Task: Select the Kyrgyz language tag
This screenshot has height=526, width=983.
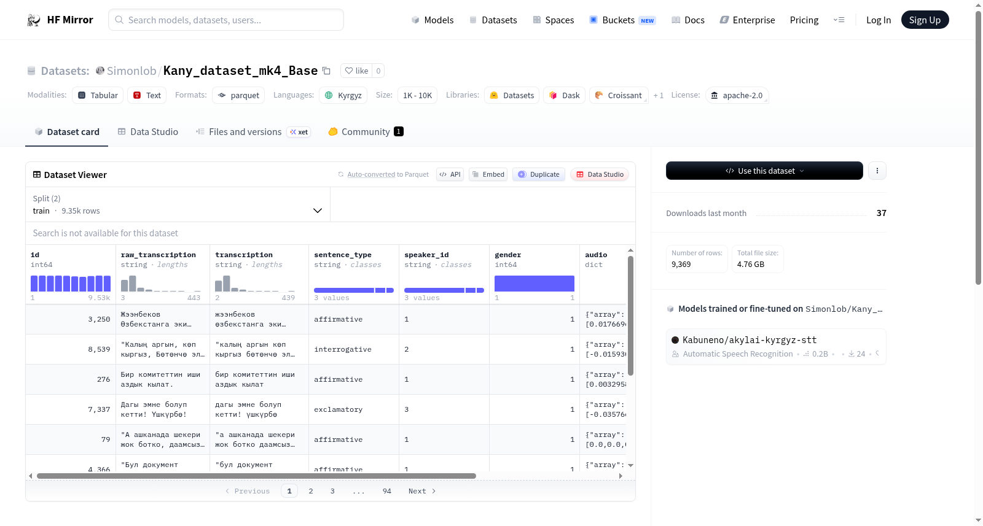Action: pyautogui.click(x=343, y=95)
